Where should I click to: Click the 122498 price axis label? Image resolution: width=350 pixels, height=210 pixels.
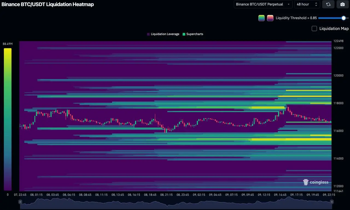click(338, 41)
